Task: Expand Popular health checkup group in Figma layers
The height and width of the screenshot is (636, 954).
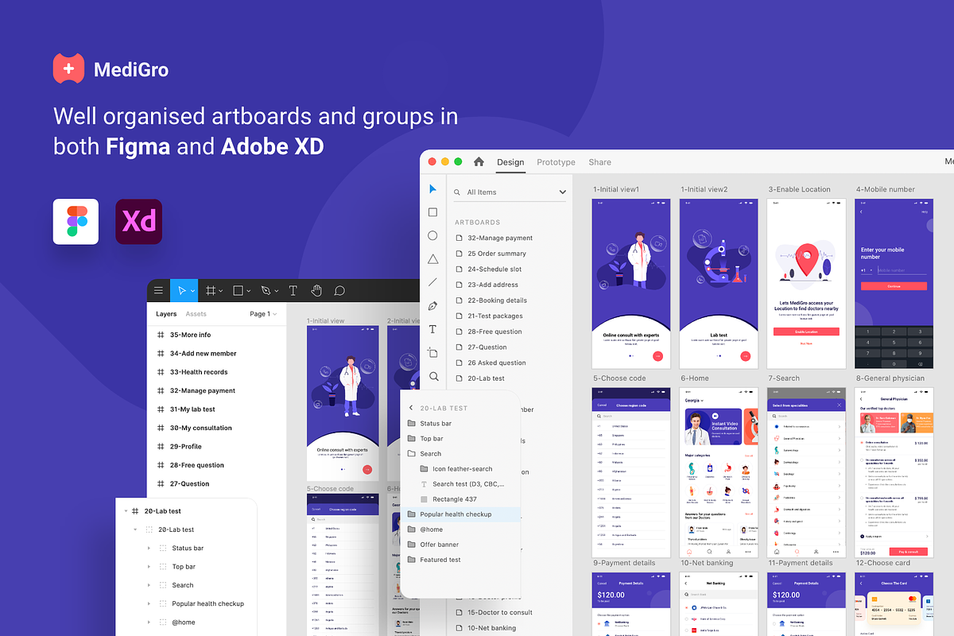Action: tap(149, 603)
